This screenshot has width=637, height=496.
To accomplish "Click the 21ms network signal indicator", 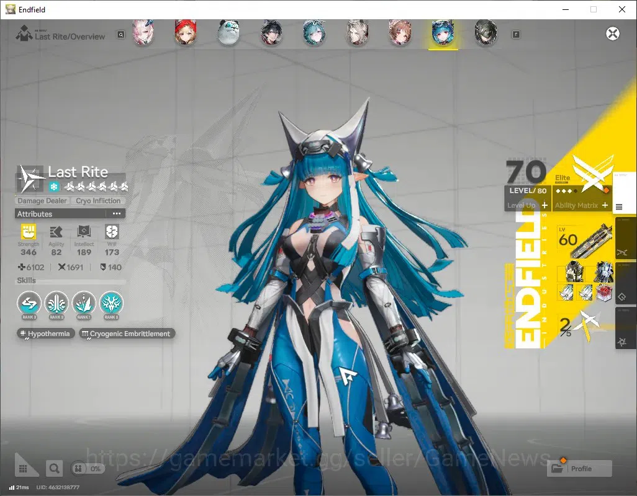I will [x=19, y=487].
